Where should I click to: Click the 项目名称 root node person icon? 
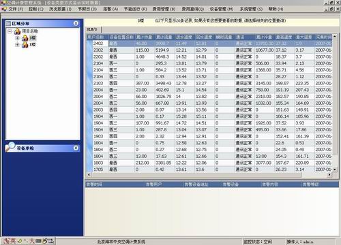coord(17,31)
